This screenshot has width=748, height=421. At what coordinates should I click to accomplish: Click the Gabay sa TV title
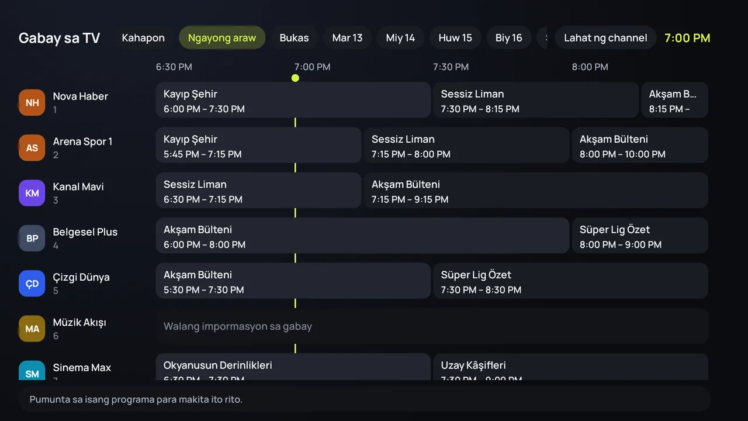click(x=59, y=38)
